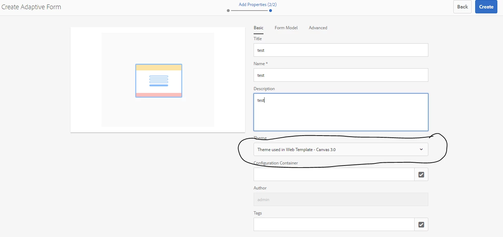Open Configuration Container path picker icon

(421, 174)
